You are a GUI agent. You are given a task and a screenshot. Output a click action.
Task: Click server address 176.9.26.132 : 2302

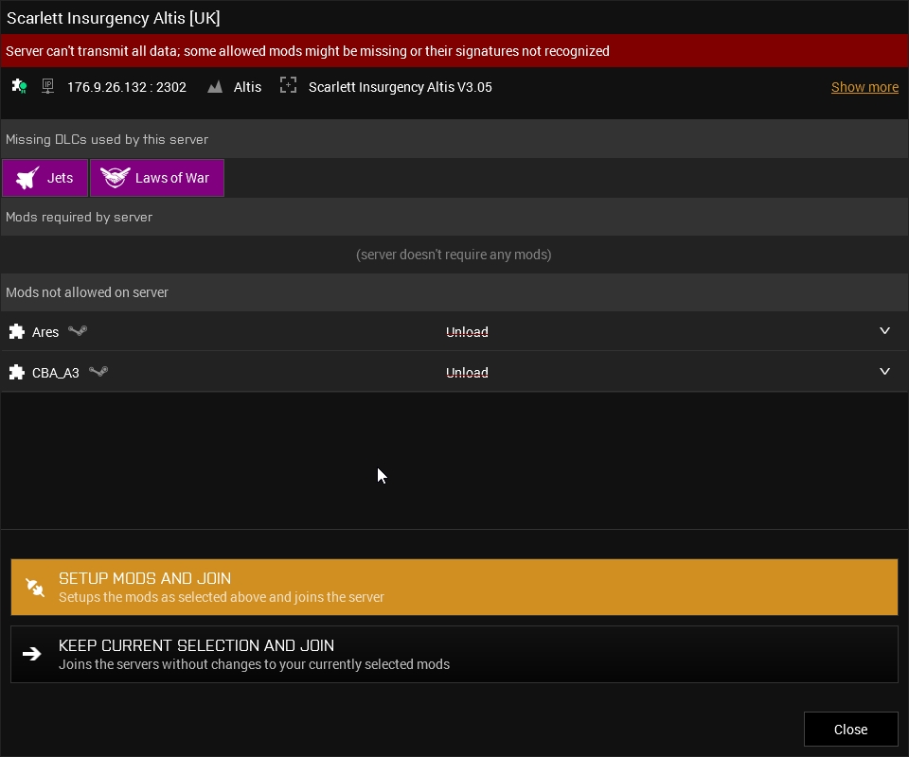point(126,87)
